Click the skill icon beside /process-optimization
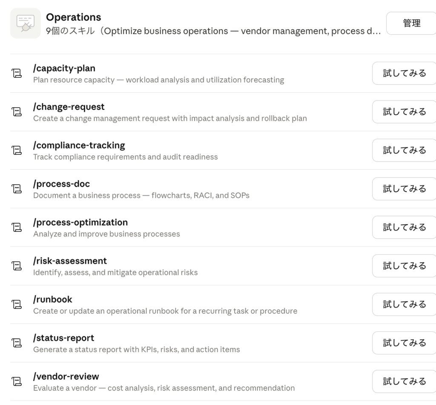The height and width of the screenshot is (405, 436). point(16,228)
